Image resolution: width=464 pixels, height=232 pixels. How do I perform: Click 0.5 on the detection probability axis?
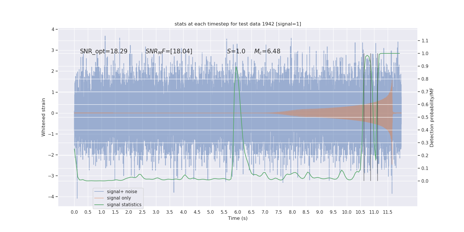[425, 117]
